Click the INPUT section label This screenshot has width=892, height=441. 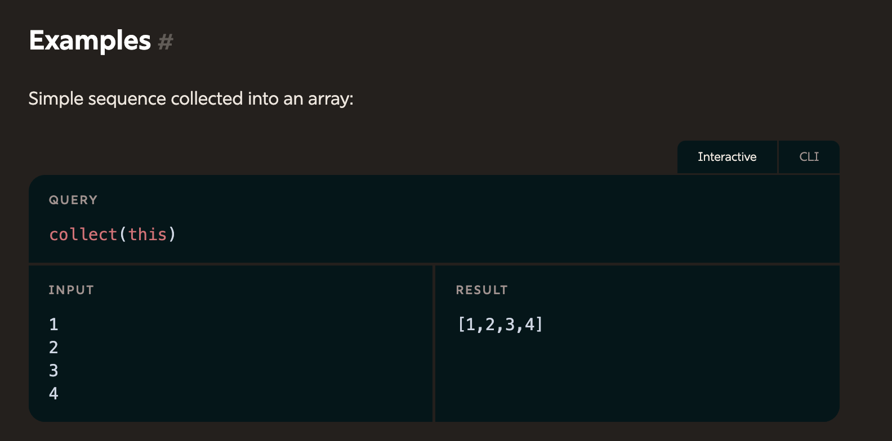[71, 290]
